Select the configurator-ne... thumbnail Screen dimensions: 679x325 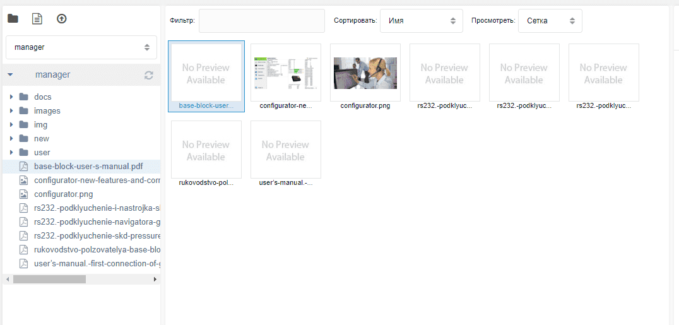[x=286, y=73]
